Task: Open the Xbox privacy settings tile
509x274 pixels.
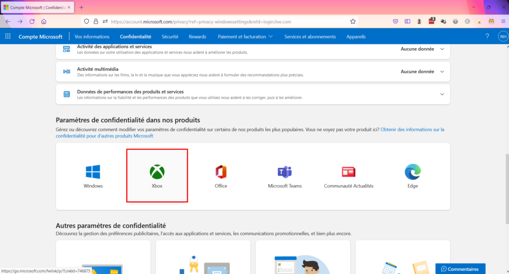Action: tap(157, 175)
